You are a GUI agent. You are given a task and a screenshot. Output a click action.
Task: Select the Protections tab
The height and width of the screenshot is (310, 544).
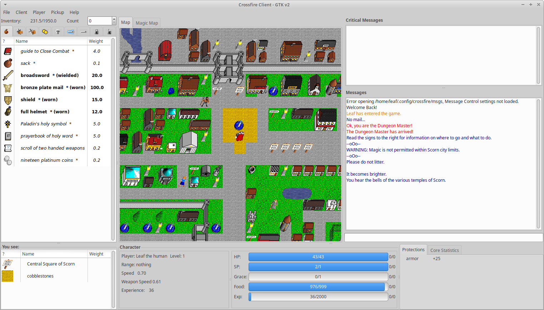(413, 249)
